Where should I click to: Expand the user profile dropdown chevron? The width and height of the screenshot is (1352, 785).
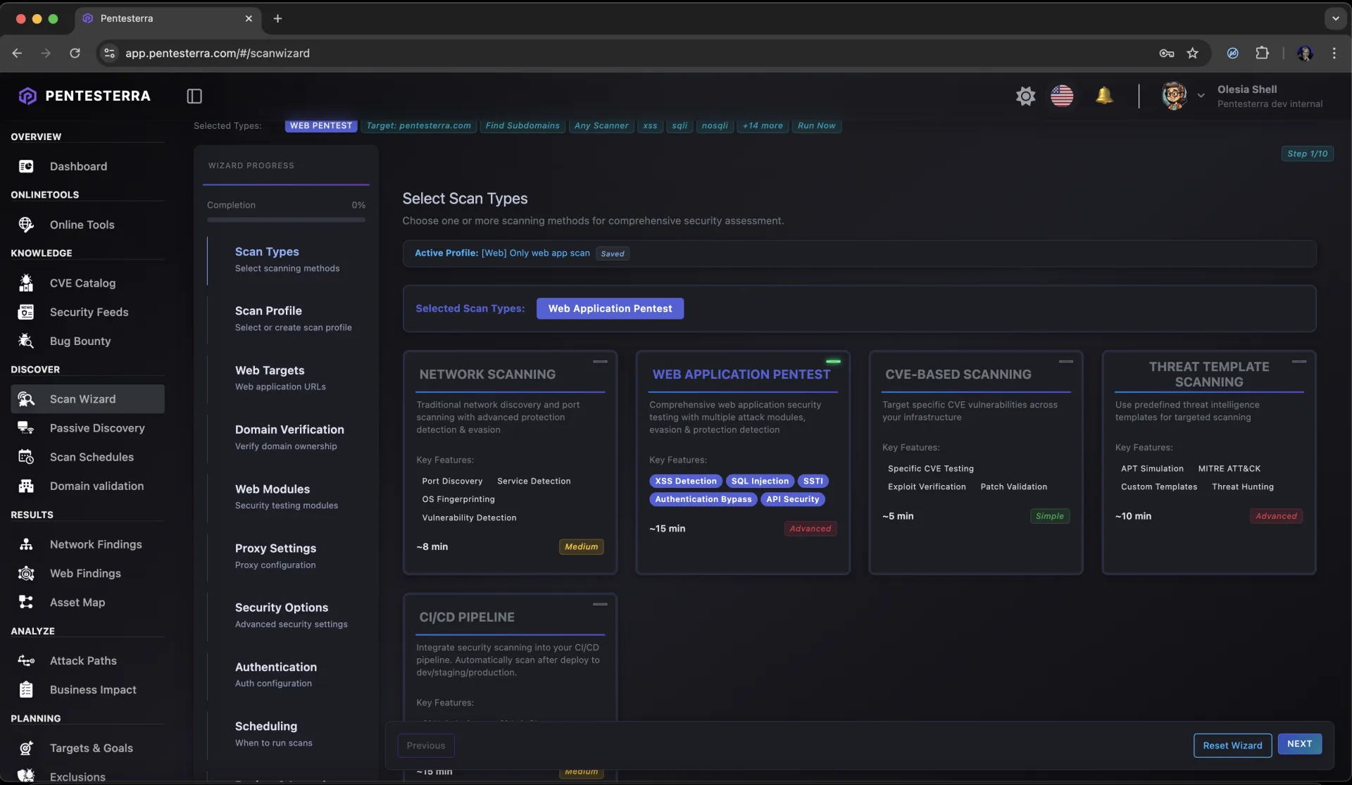pyautogui.click(x=1201, y=96)
